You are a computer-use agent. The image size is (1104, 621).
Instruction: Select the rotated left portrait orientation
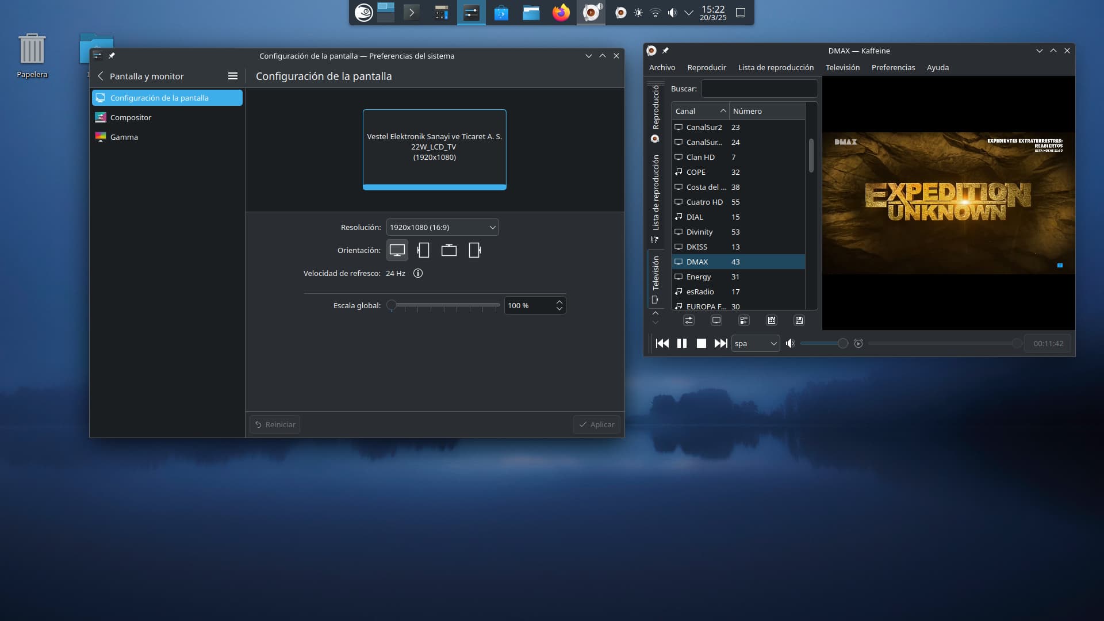click(423, 250)
